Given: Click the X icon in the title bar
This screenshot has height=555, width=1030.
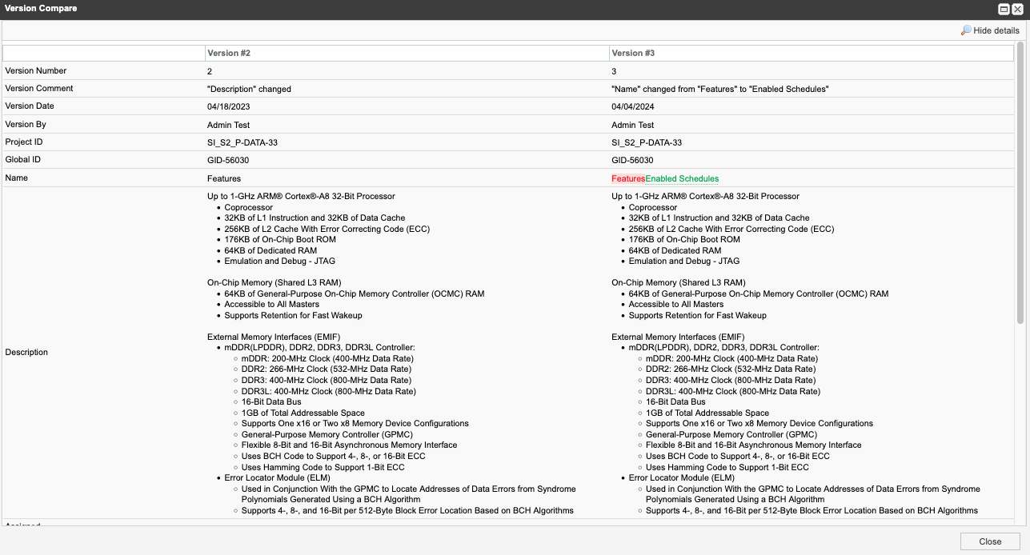Looking at the screenshot, I should coord(1017,9).
